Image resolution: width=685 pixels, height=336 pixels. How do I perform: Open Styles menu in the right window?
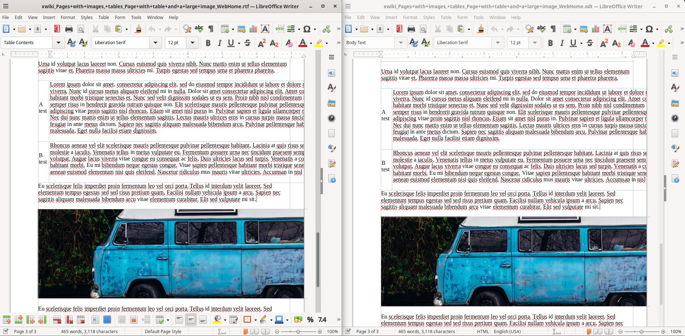(429, 17)
